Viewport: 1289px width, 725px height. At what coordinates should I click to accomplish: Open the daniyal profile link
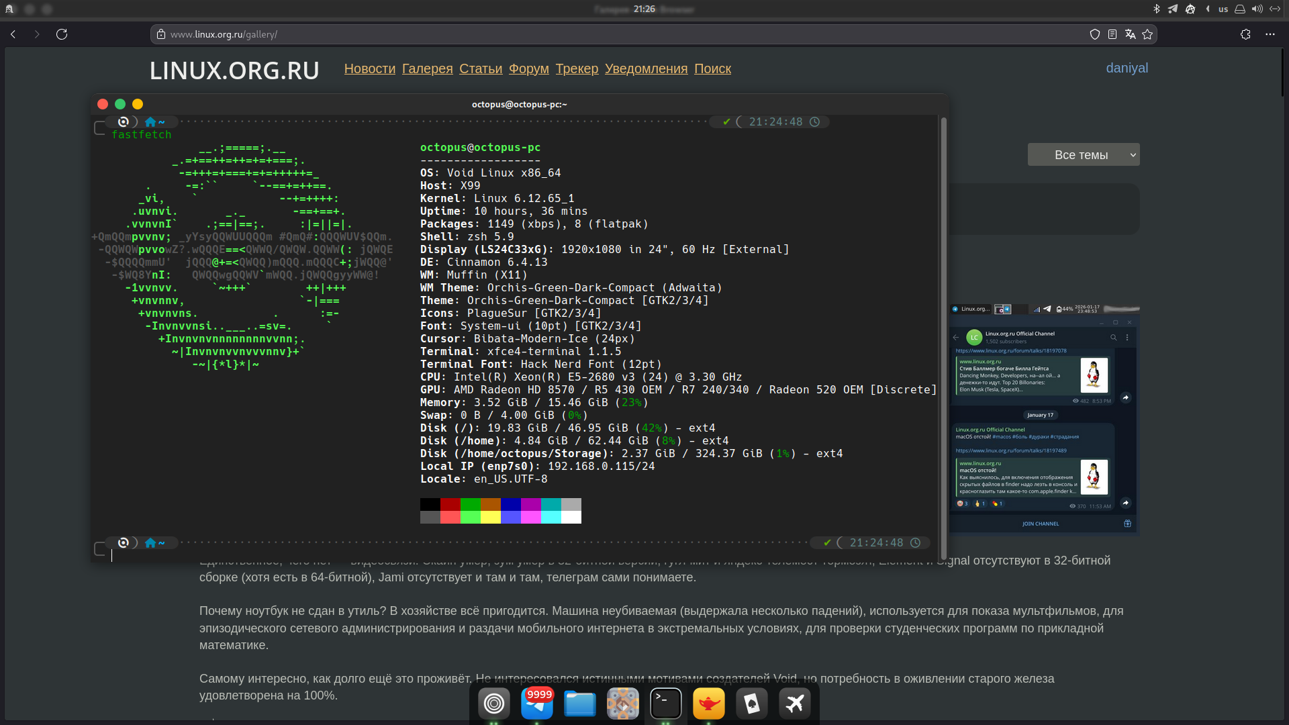tap(1127, 68)
